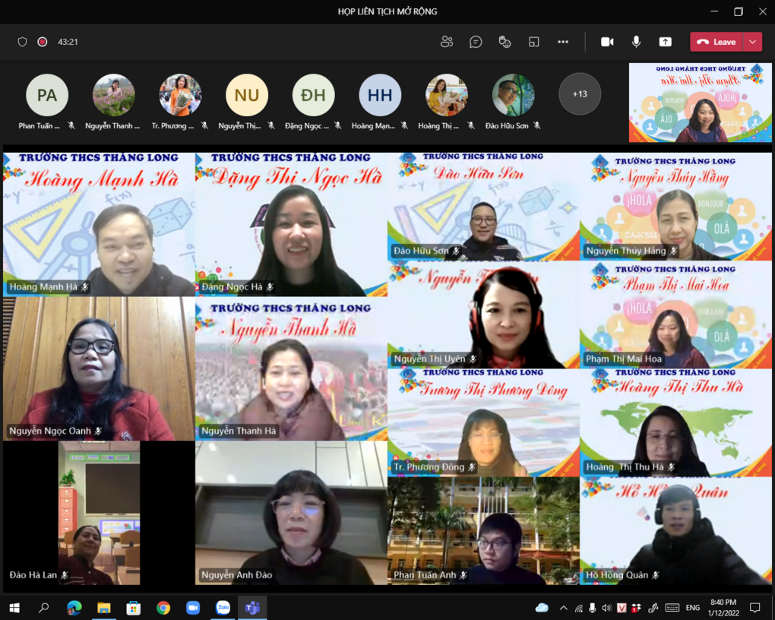
Task: Toggle the camera on or off
Action: (607, 42)
